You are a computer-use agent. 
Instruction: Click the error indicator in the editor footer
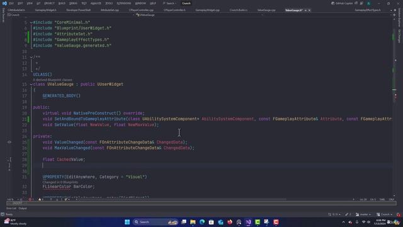(30, 199)
